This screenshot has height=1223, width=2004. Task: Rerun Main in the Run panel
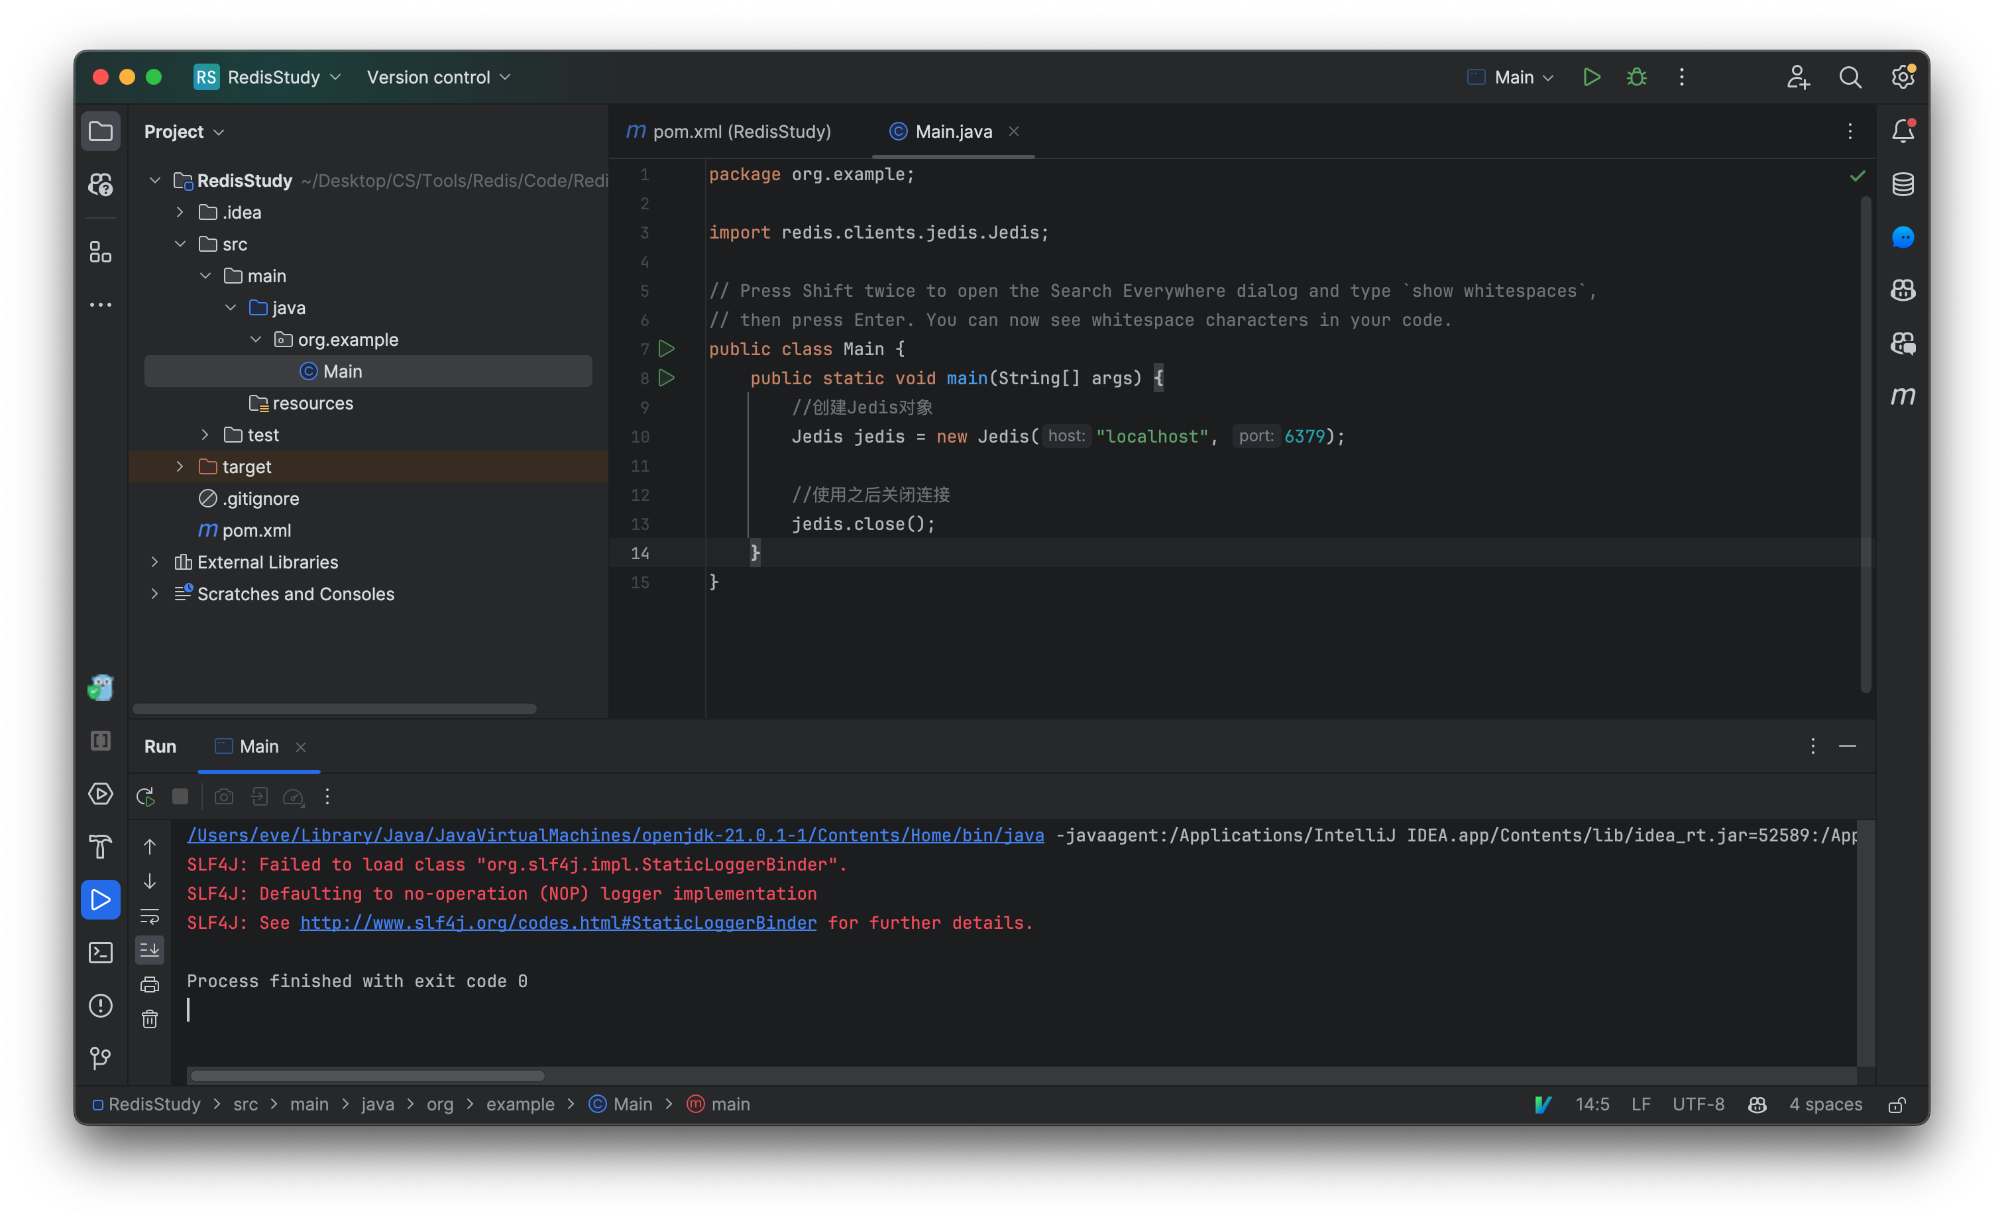[146, 797]
